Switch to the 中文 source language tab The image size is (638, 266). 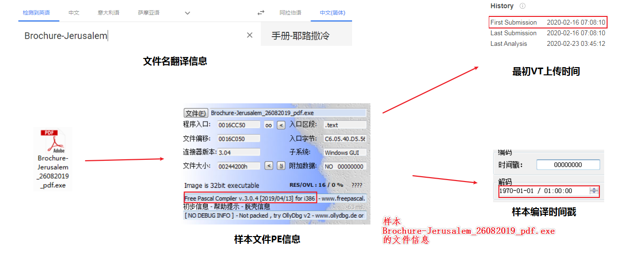(x=74, y=13)
